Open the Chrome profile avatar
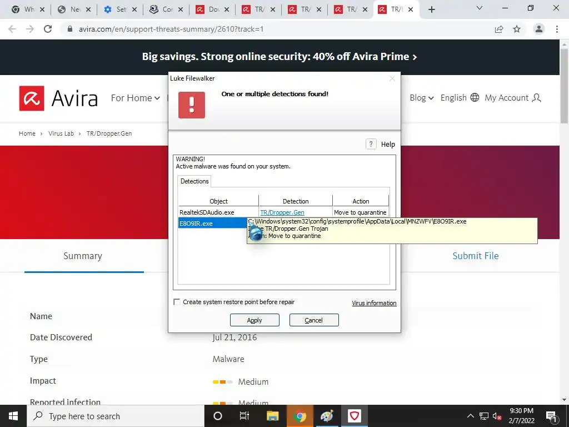The height and width of the screenshot is (427, 569). coord(539,29)
